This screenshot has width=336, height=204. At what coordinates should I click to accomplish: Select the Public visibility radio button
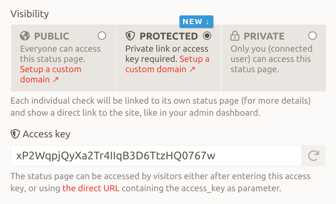click(x=102, y=36)
